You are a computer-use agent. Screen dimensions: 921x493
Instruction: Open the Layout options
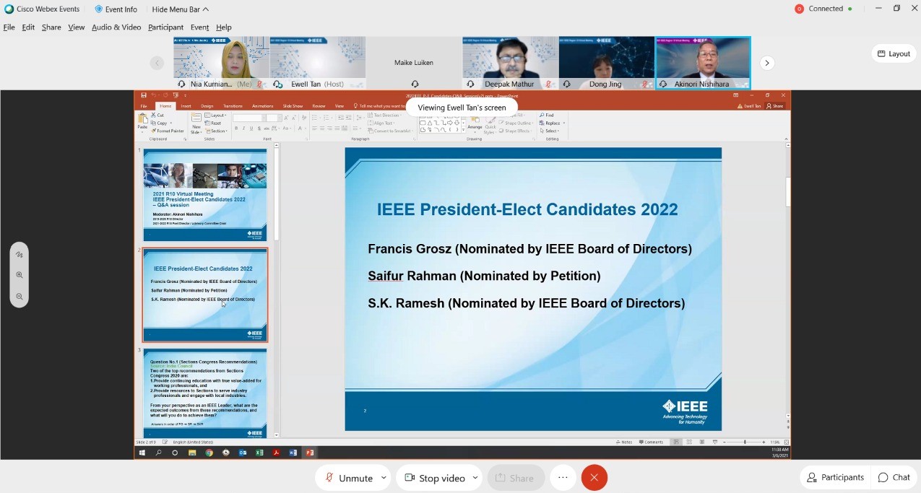coord(894,53)
